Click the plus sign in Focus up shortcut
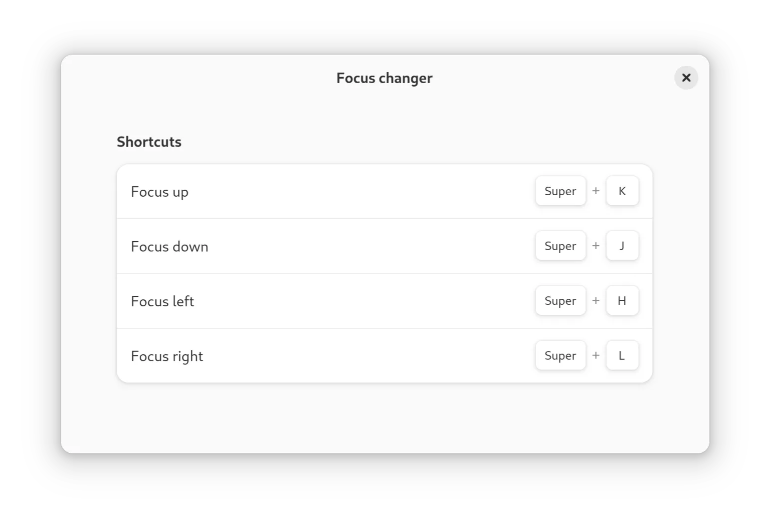Image resolution: width=770 pixels, height=520 pixels. pos(595,191)
